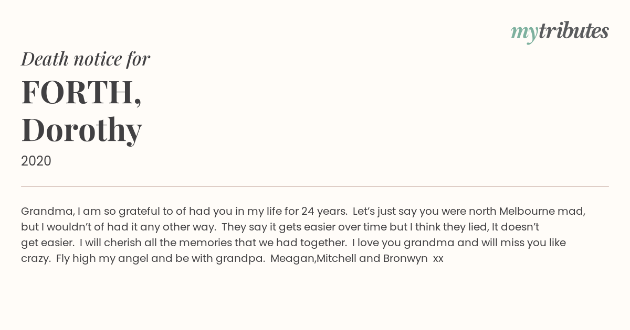Click the word "crazy." on last line
Image resolution: width=630 pixels, height=330 pixels.
[x=36, y=259]
